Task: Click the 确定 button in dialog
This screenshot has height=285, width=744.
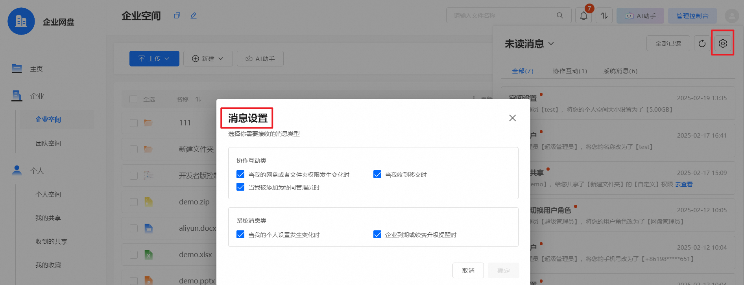Action: click(504, 270)
